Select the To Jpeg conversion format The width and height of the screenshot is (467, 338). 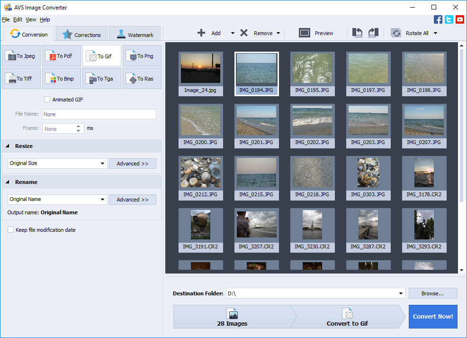pyautogui.click(x=21, y=55)
